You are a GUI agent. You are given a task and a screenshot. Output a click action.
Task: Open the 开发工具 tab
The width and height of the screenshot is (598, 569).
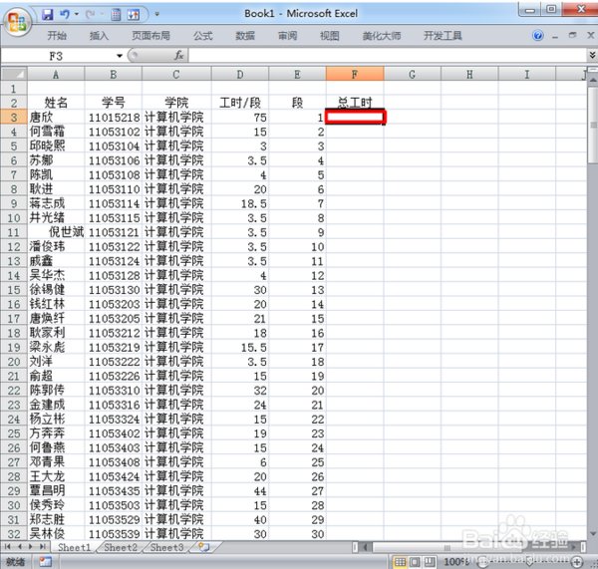tap(443, 36)
